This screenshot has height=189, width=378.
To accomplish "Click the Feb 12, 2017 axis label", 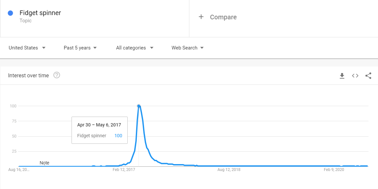I will tap(124, 170).
